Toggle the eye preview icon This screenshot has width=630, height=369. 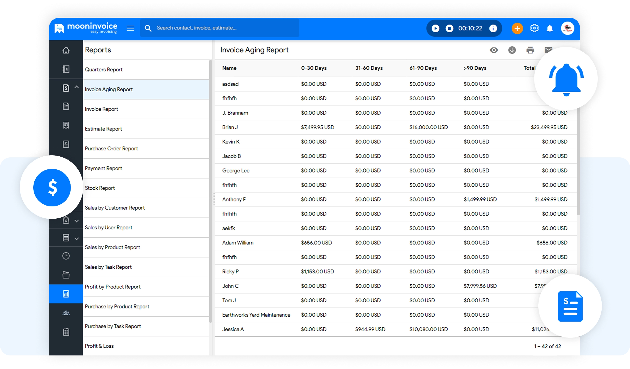click(494, 50)
